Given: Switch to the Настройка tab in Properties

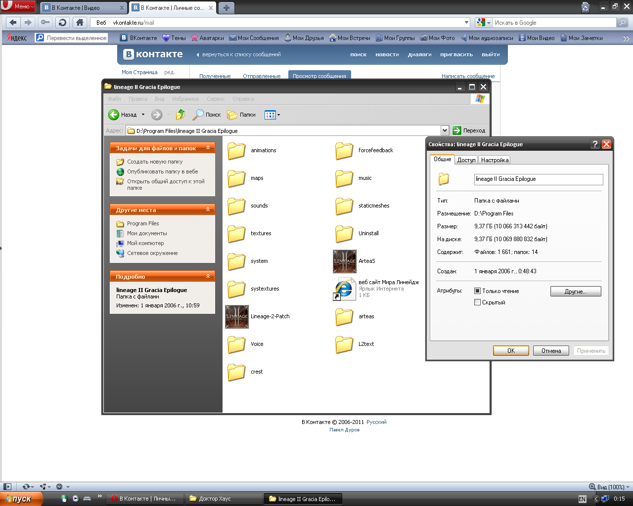Looking at the screenshot, I should pyautogui.click(x=495, y=160).
